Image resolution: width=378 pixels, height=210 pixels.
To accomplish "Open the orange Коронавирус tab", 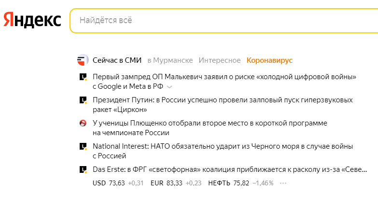I will [x=269, y=60].
